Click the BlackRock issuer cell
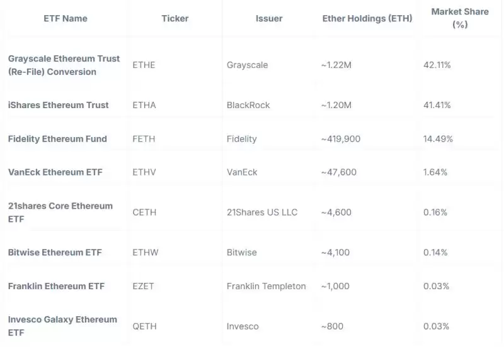Screen dimensions: 504x347 (247, 105)
